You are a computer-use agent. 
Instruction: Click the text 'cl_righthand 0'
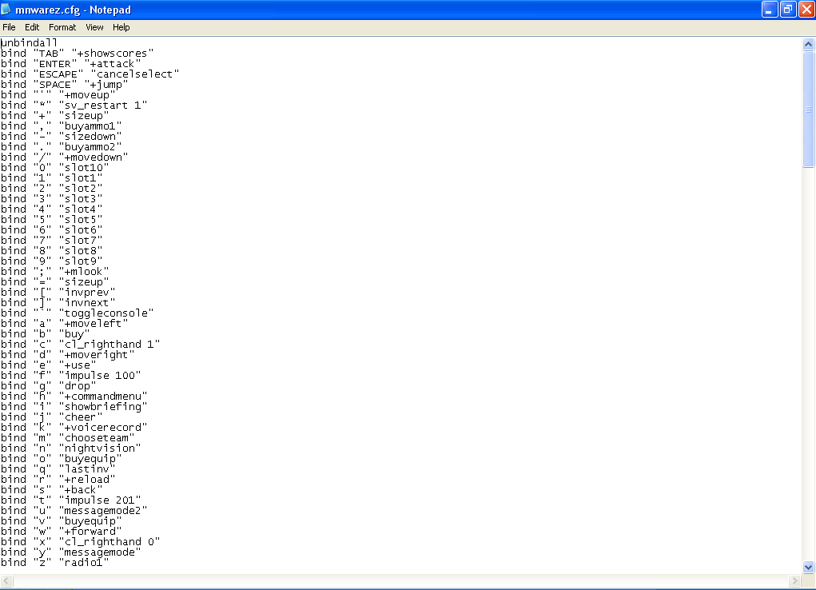coord(109,543)
